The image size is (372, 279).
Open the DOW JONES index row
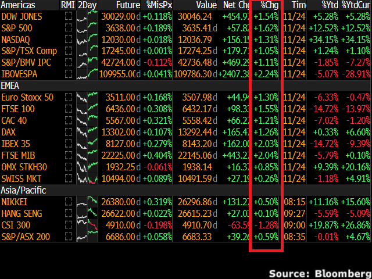pyautogui.click(x=186, y=17)
